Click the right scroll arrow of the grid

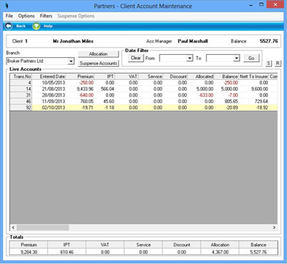coord(274,227)
